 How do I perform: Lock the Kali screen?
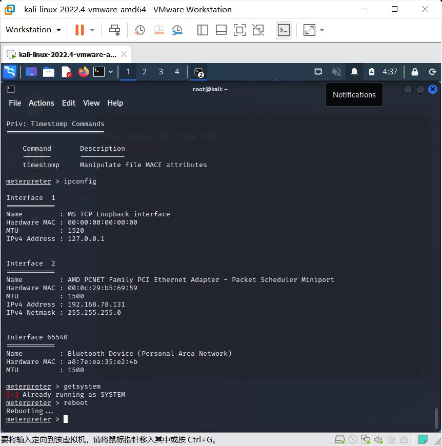click(x=415, y=72)
